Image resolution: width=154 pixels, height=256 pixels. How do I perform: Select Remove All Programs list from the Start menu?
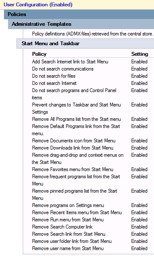tap(76, 119)
